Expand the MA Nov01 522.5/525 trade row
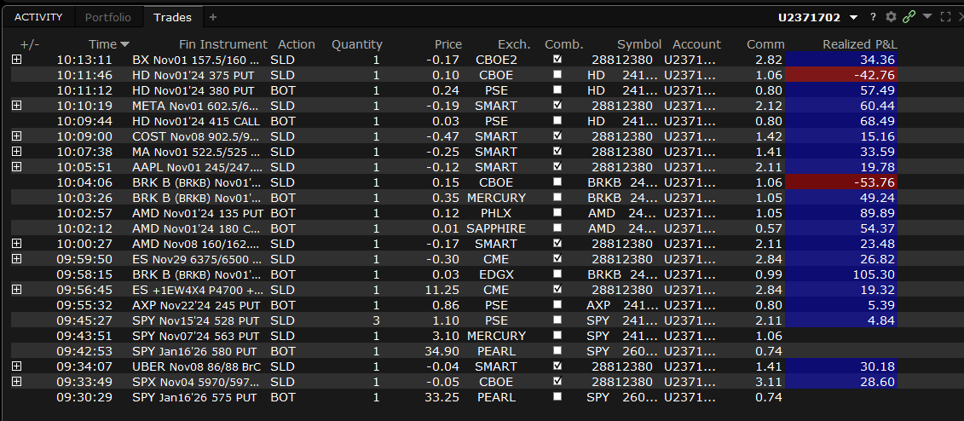The height and width of the screenshot is (421, 964). (x=16, y=152)
